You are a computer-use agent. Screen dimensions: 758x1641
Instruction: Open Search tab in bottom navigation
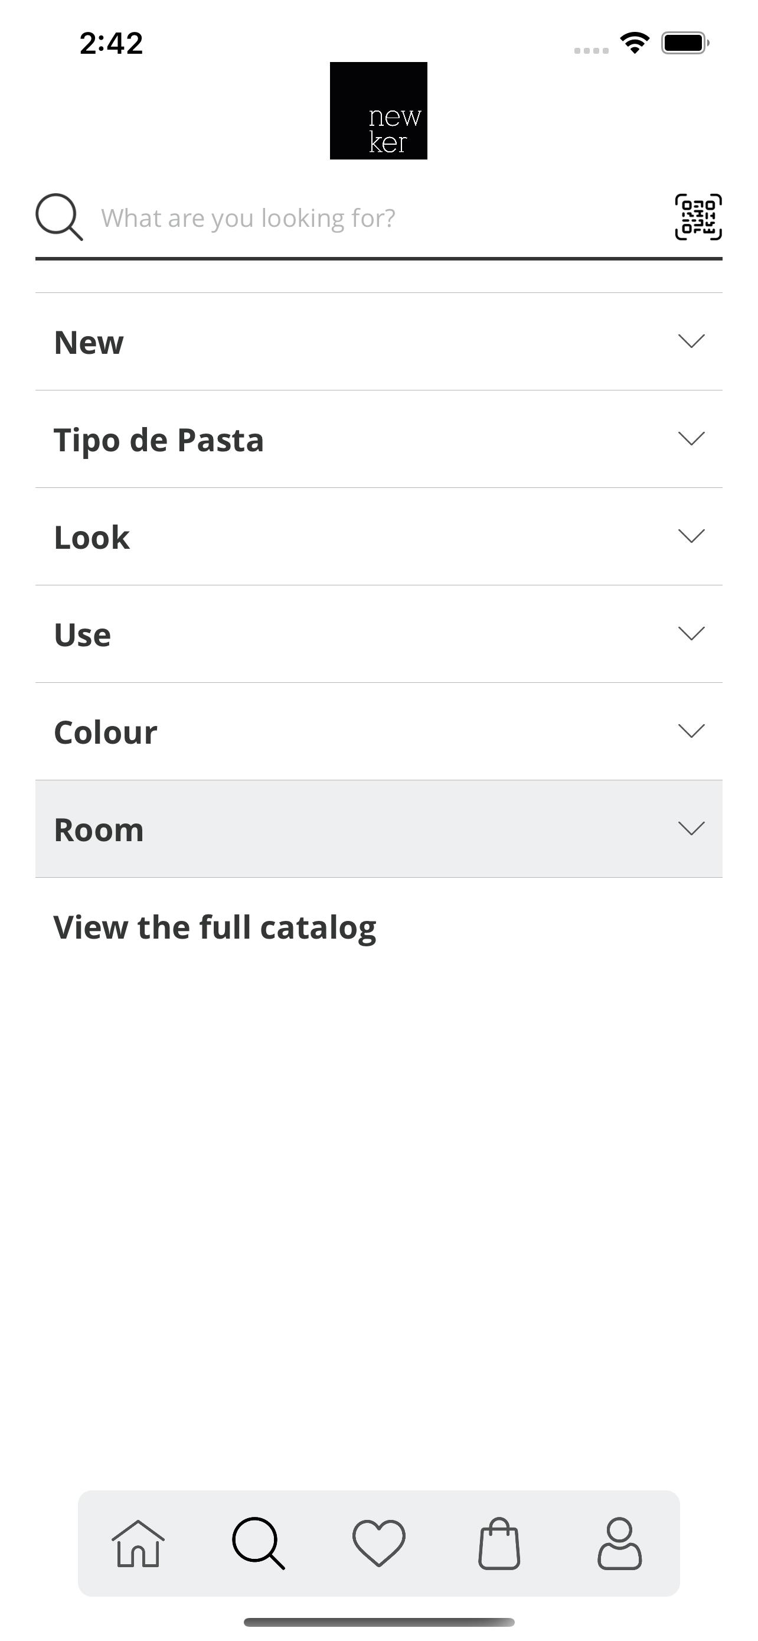[259, 1543]
